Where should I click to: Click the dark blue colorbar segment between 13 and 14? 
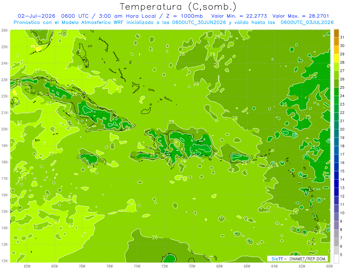(336, 184)
